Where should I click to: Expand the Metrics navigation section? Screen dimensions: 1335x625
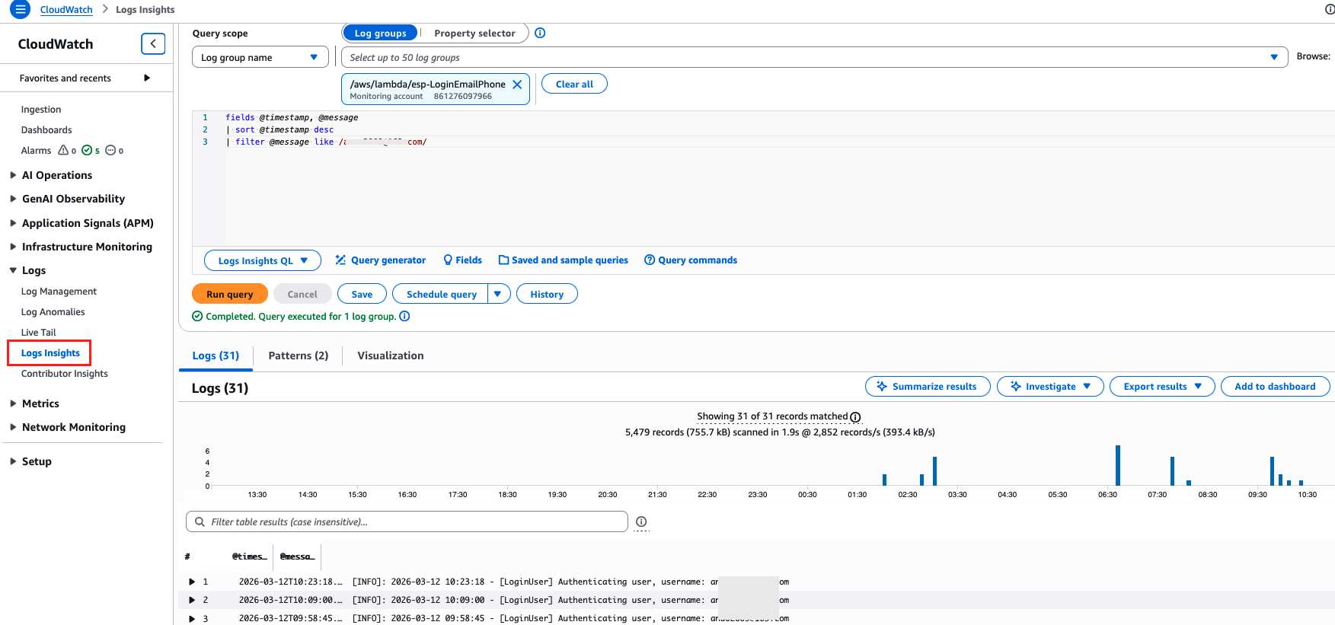[x=13, y=403]
